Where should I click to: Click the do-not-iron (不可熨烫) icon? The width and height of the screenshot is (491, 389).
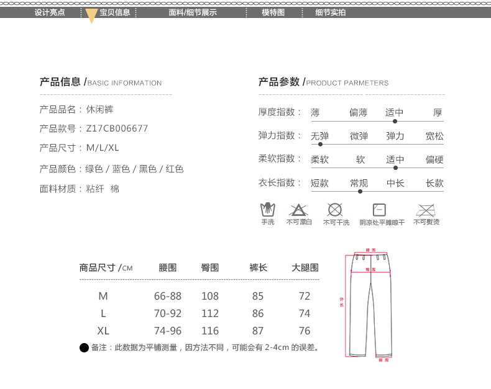pyautogui.click(x=426, y=210)
